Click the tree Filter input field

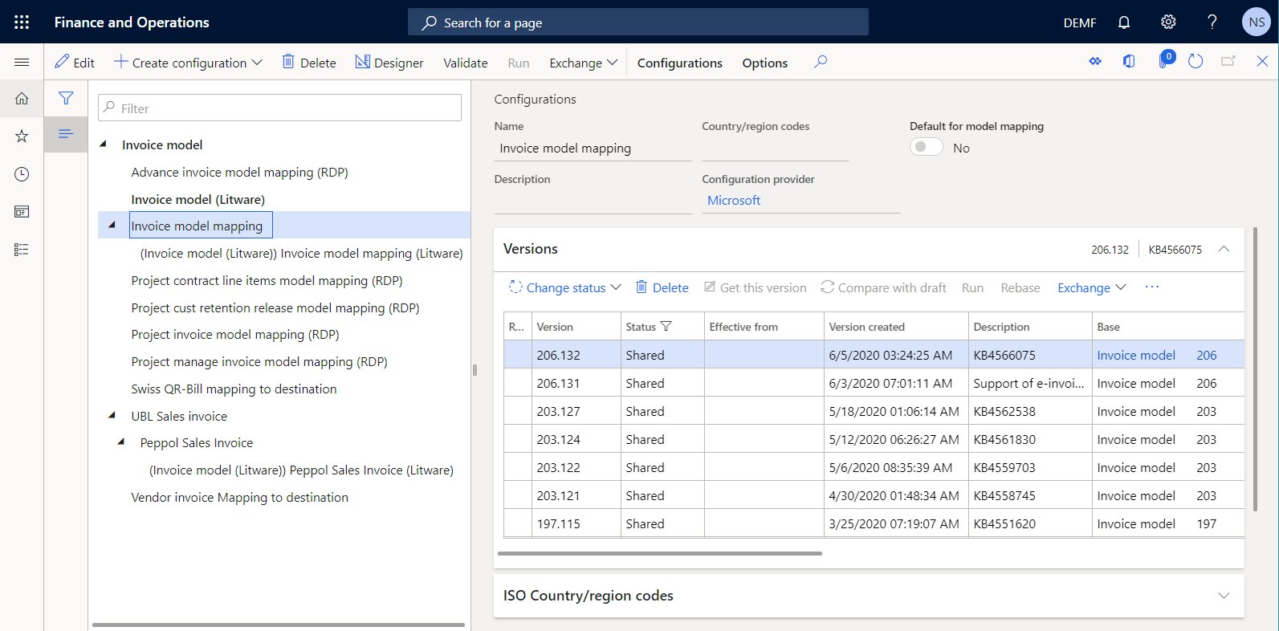(279, 108)
